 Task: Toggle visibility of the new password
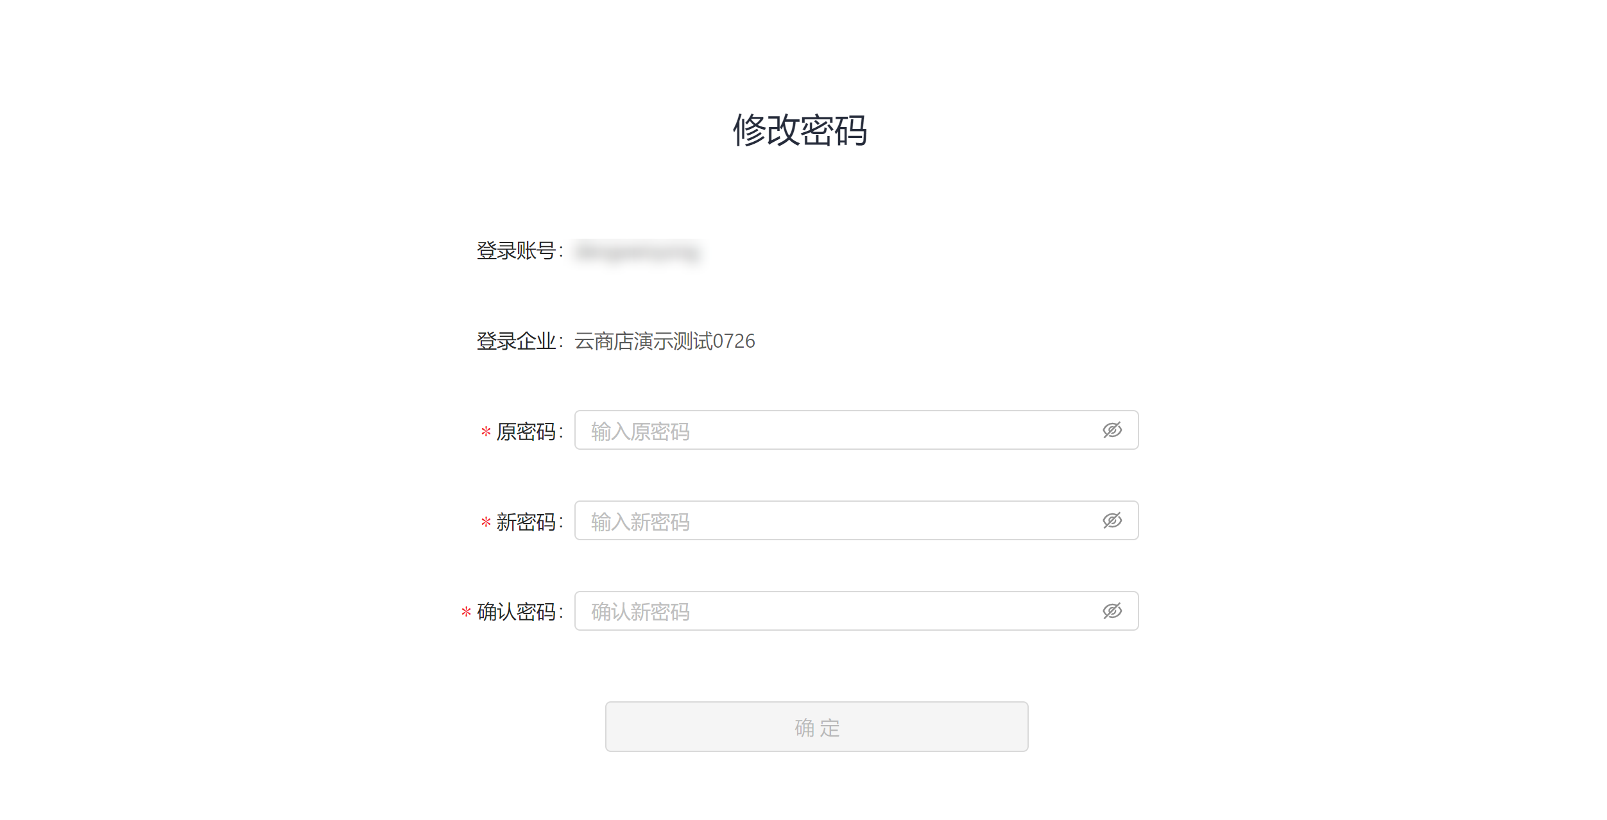click(x=1112, y=521)
